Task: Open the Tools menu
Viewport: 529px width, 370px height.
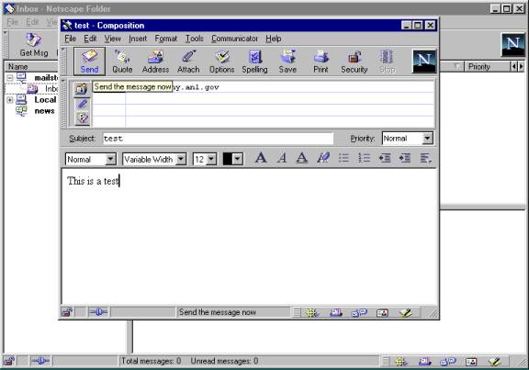Action: click(x=195, y=39)
